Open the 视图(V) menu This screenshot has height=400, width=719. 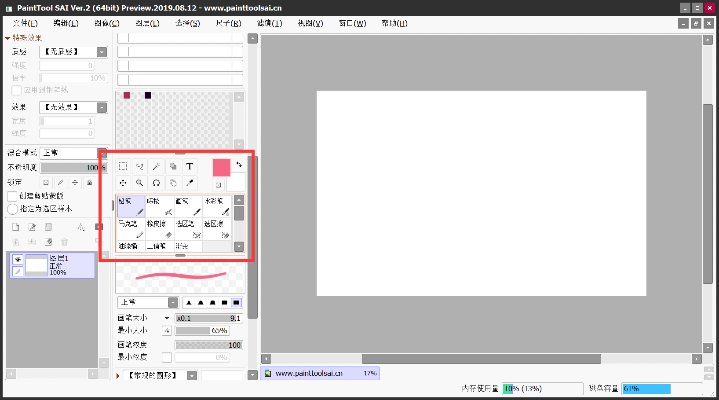tap(310, 23)
